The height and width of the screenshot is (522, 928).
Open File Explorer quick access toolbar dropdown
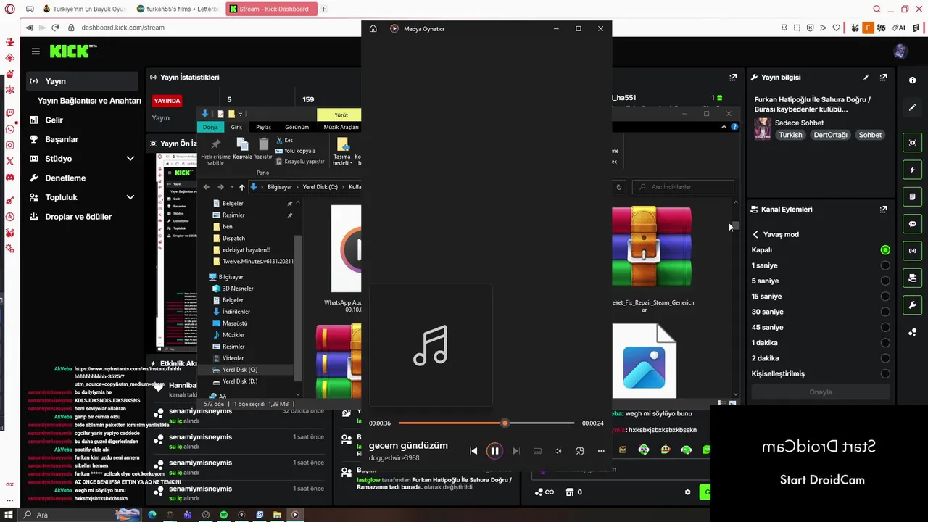[240, 115]
